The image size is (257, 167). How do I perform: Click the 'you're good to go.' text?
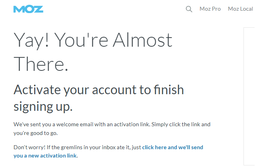click(36, 133)
